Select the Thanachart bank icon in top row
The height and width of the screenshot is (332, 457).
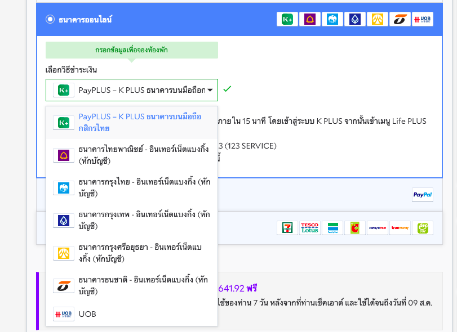pos(400,19)
